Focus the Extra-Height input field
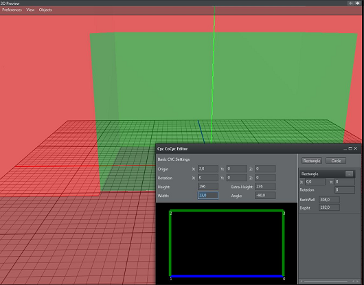Screen dimensions: 364x285 point(265,186)
